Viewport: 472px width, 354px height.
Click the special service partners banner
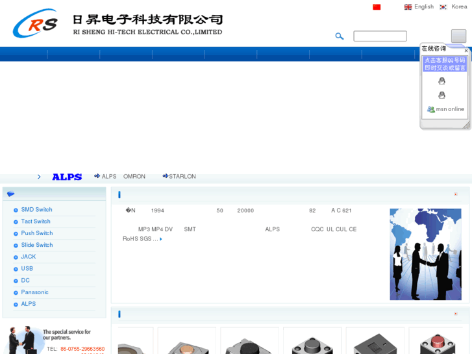click(54, 339)
